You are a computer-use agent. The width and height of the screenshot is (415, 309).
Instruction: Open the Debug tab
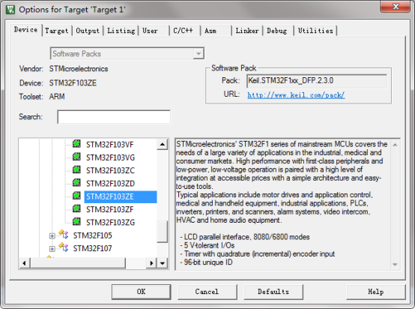[x=278, y=31]
